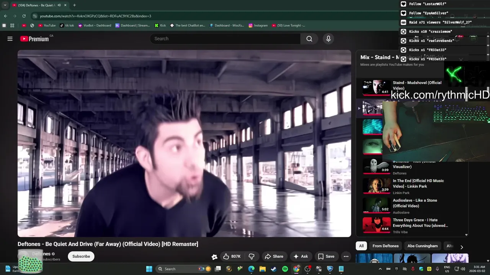490x275 pixels.
Task: Play Audioslave Like a Stone
Action: 412,206
